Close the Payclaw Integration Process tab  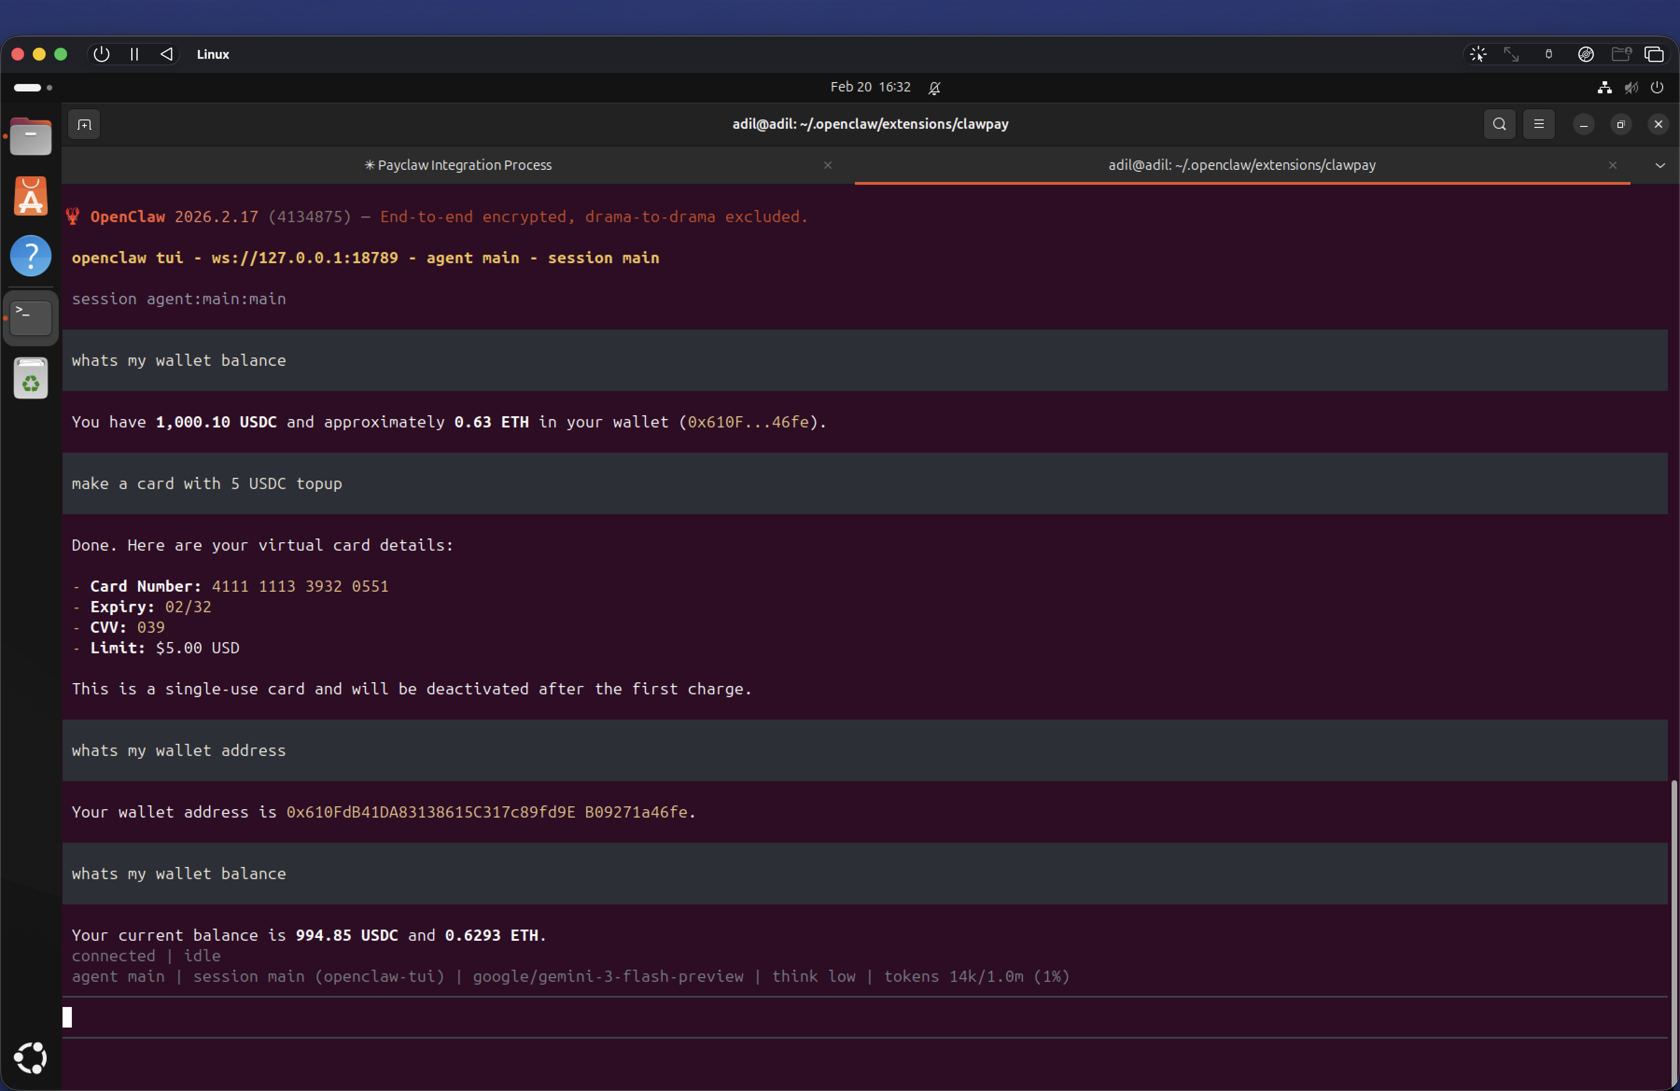827,165
